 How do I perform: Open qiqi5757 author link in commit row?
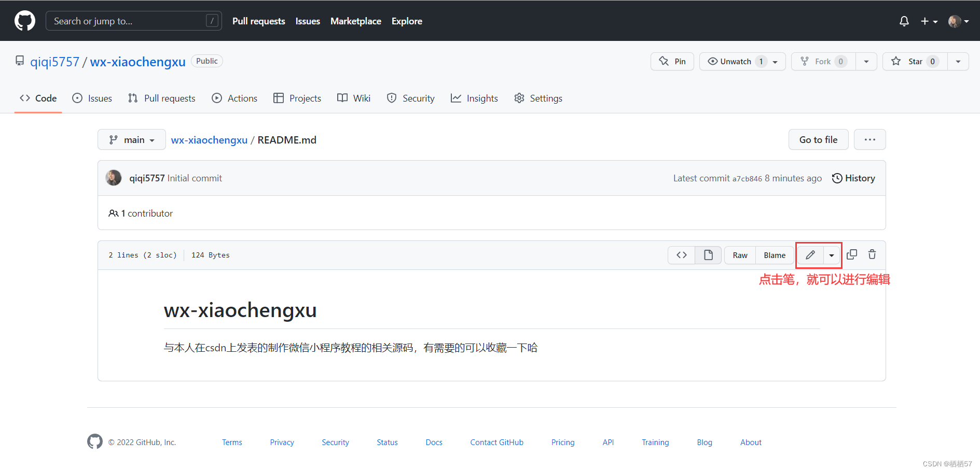coord(147,178)
